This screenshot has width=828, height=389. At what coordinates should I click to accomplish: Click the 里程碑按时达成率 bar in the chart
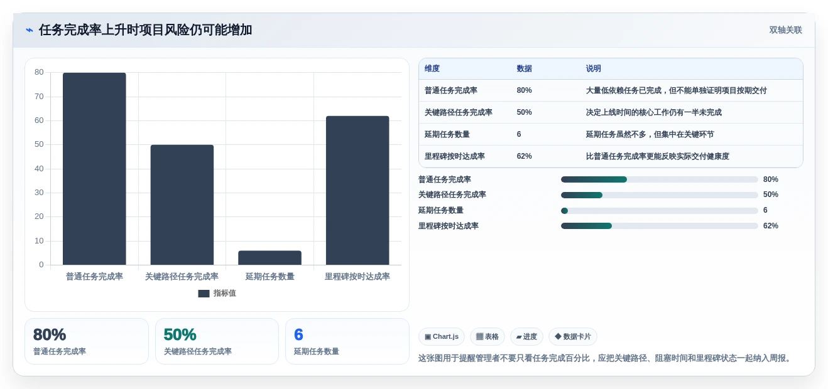point(357,190)
